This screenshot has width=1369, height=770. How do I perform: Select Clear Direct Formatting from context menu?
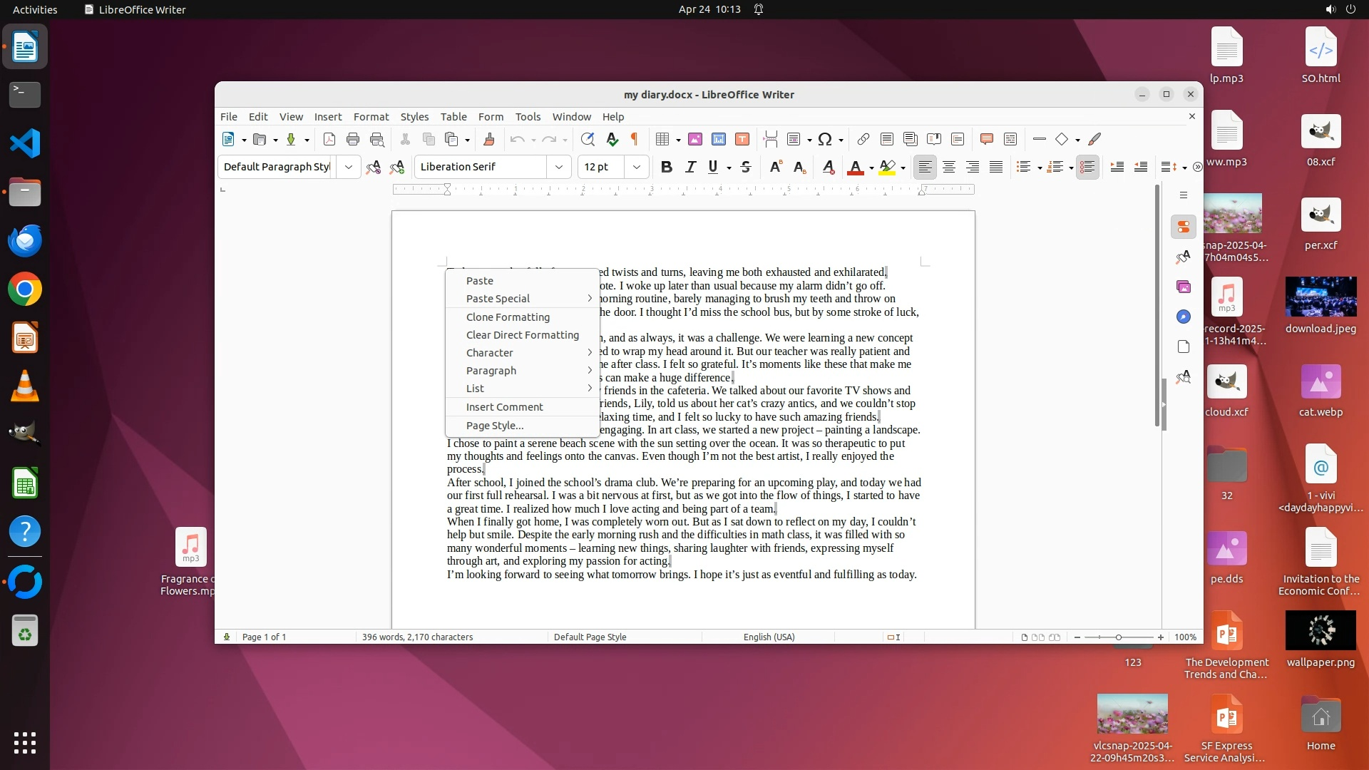(522, 335)
